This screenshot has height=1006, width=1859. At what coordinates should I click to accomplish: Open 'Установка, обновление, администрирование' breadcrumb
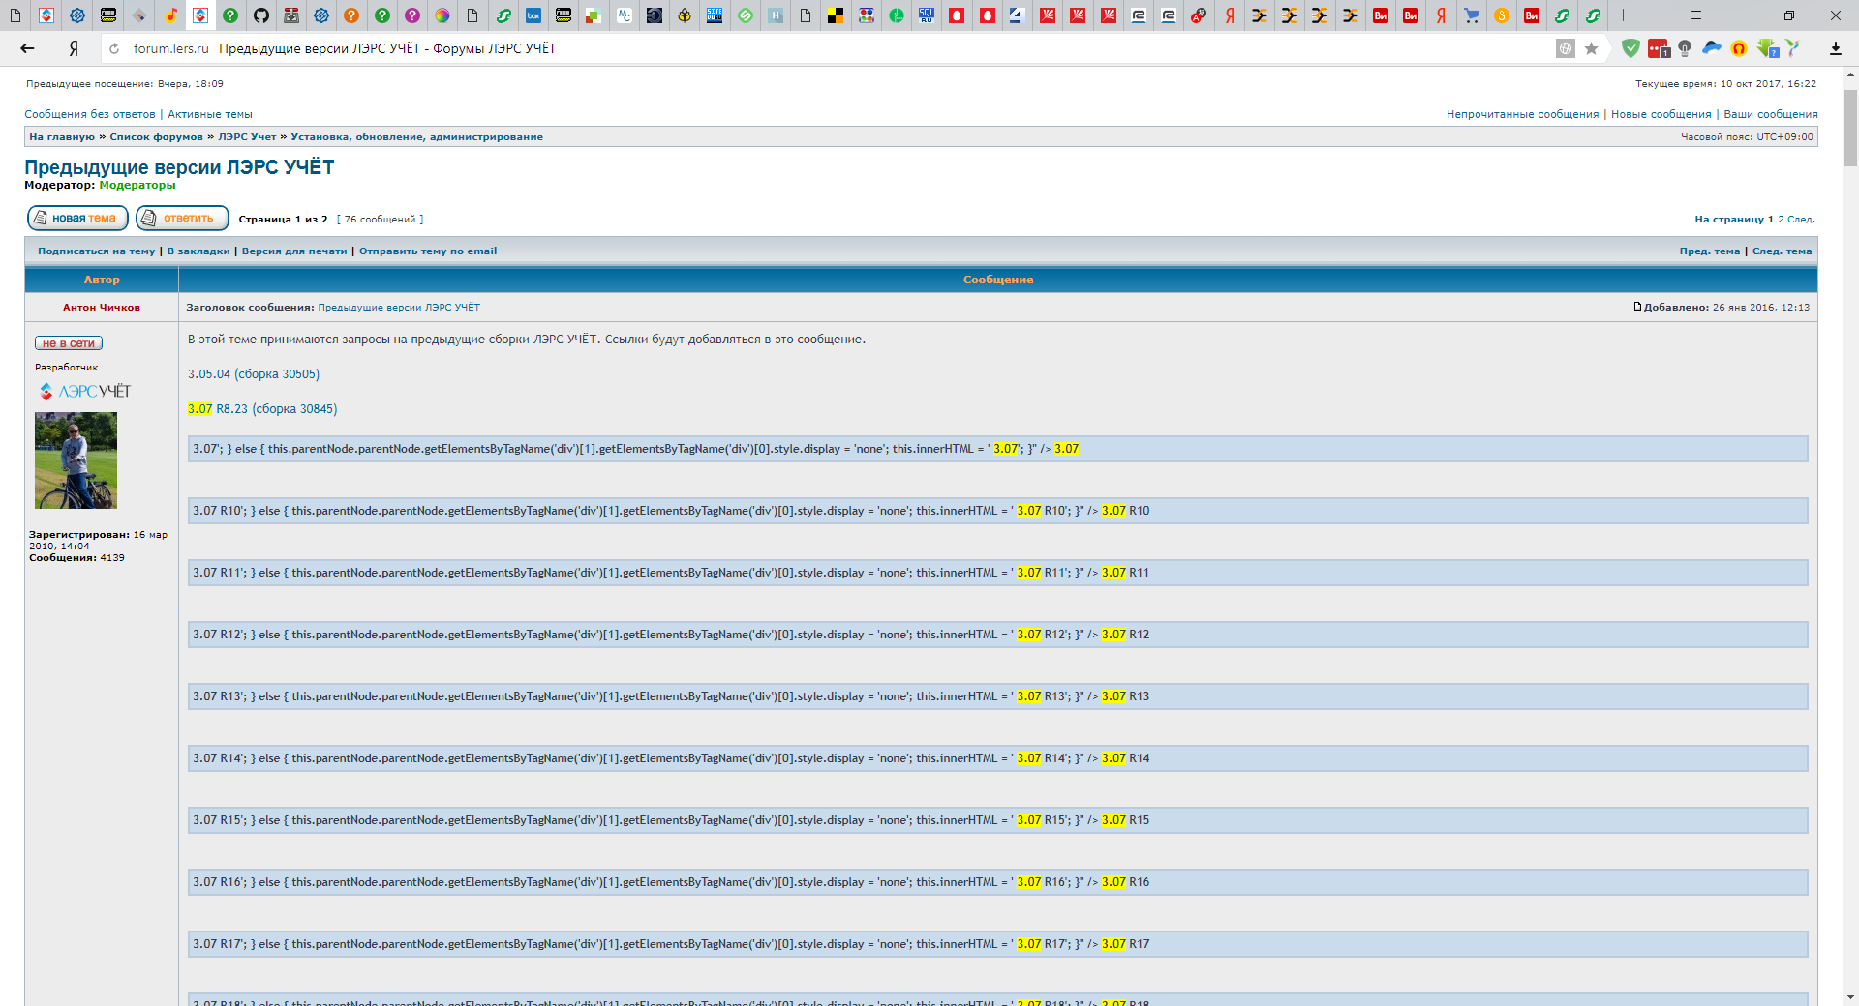pyautogui.click(x=416, y=137)
